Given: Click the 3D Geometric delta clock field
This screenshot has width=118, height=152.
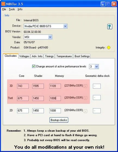Looking at the screenshot, I should [x=97, y=86].
